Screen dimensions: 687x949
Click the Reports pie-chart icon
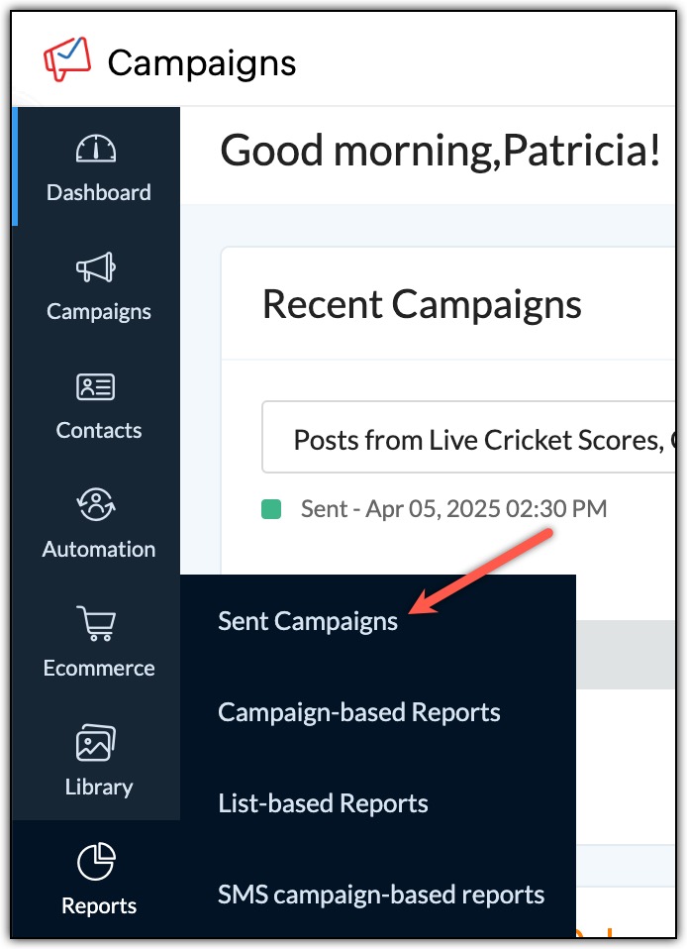click(x=98, y=863)
